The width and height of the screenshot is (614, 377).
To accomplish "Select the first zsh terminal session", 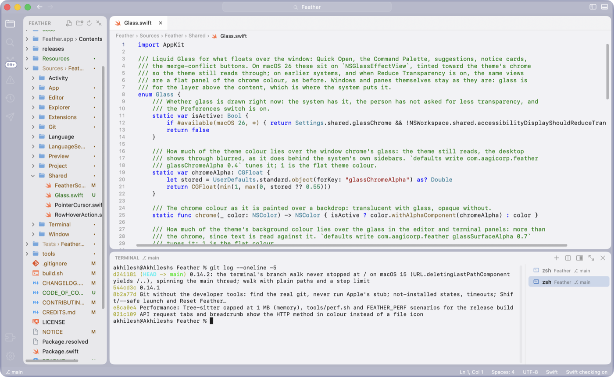I will pos(569,271).
